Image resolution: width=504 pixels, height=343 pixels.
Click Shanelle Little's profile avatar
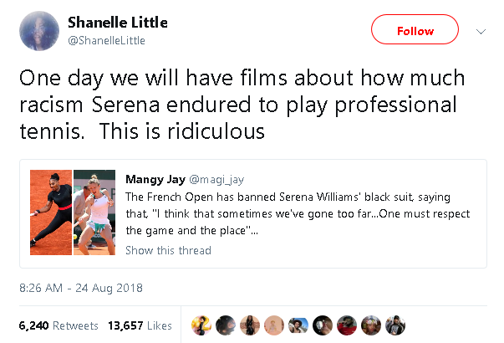click(38, 31)
